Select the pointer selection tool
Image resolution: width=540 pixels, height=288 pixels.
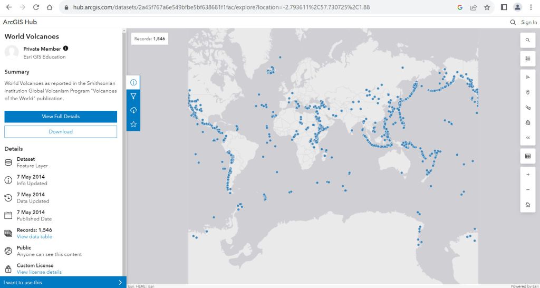point(528,77)
